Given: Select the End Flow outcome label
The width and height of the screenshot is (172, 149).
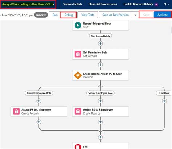Looking at the screenshot, I should [x=164, y=93].
